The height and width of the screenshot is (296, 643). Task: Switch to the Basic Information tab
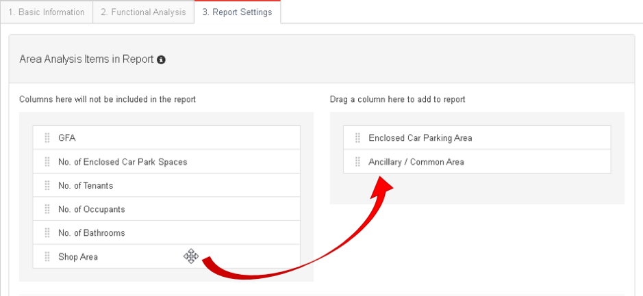tap(47, 12)
